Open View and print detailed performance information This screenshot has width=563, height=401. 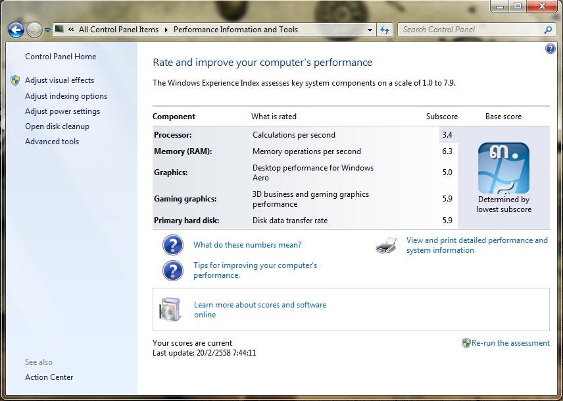pos(477,245)
